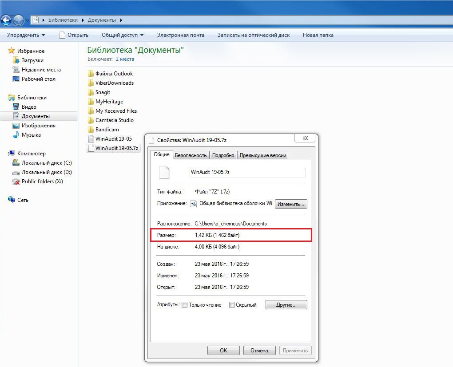Click the Сеть network icon

[12, 200]
